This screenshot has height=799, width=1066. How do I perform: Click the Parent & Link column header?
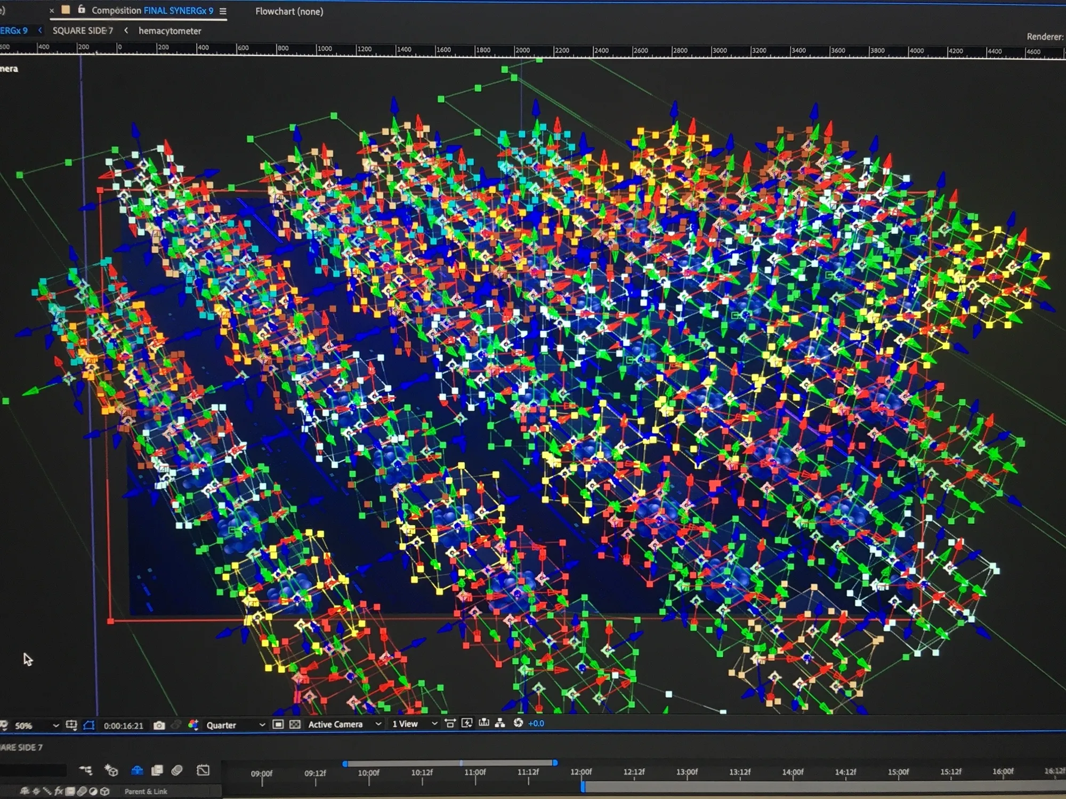pyautogui.click(x=146, y=792)
